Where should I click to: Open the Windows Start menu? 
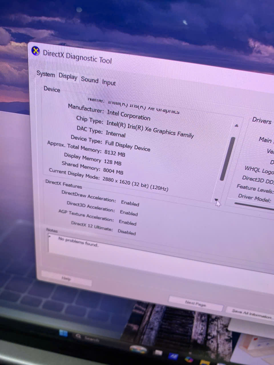tap(63, 333)
